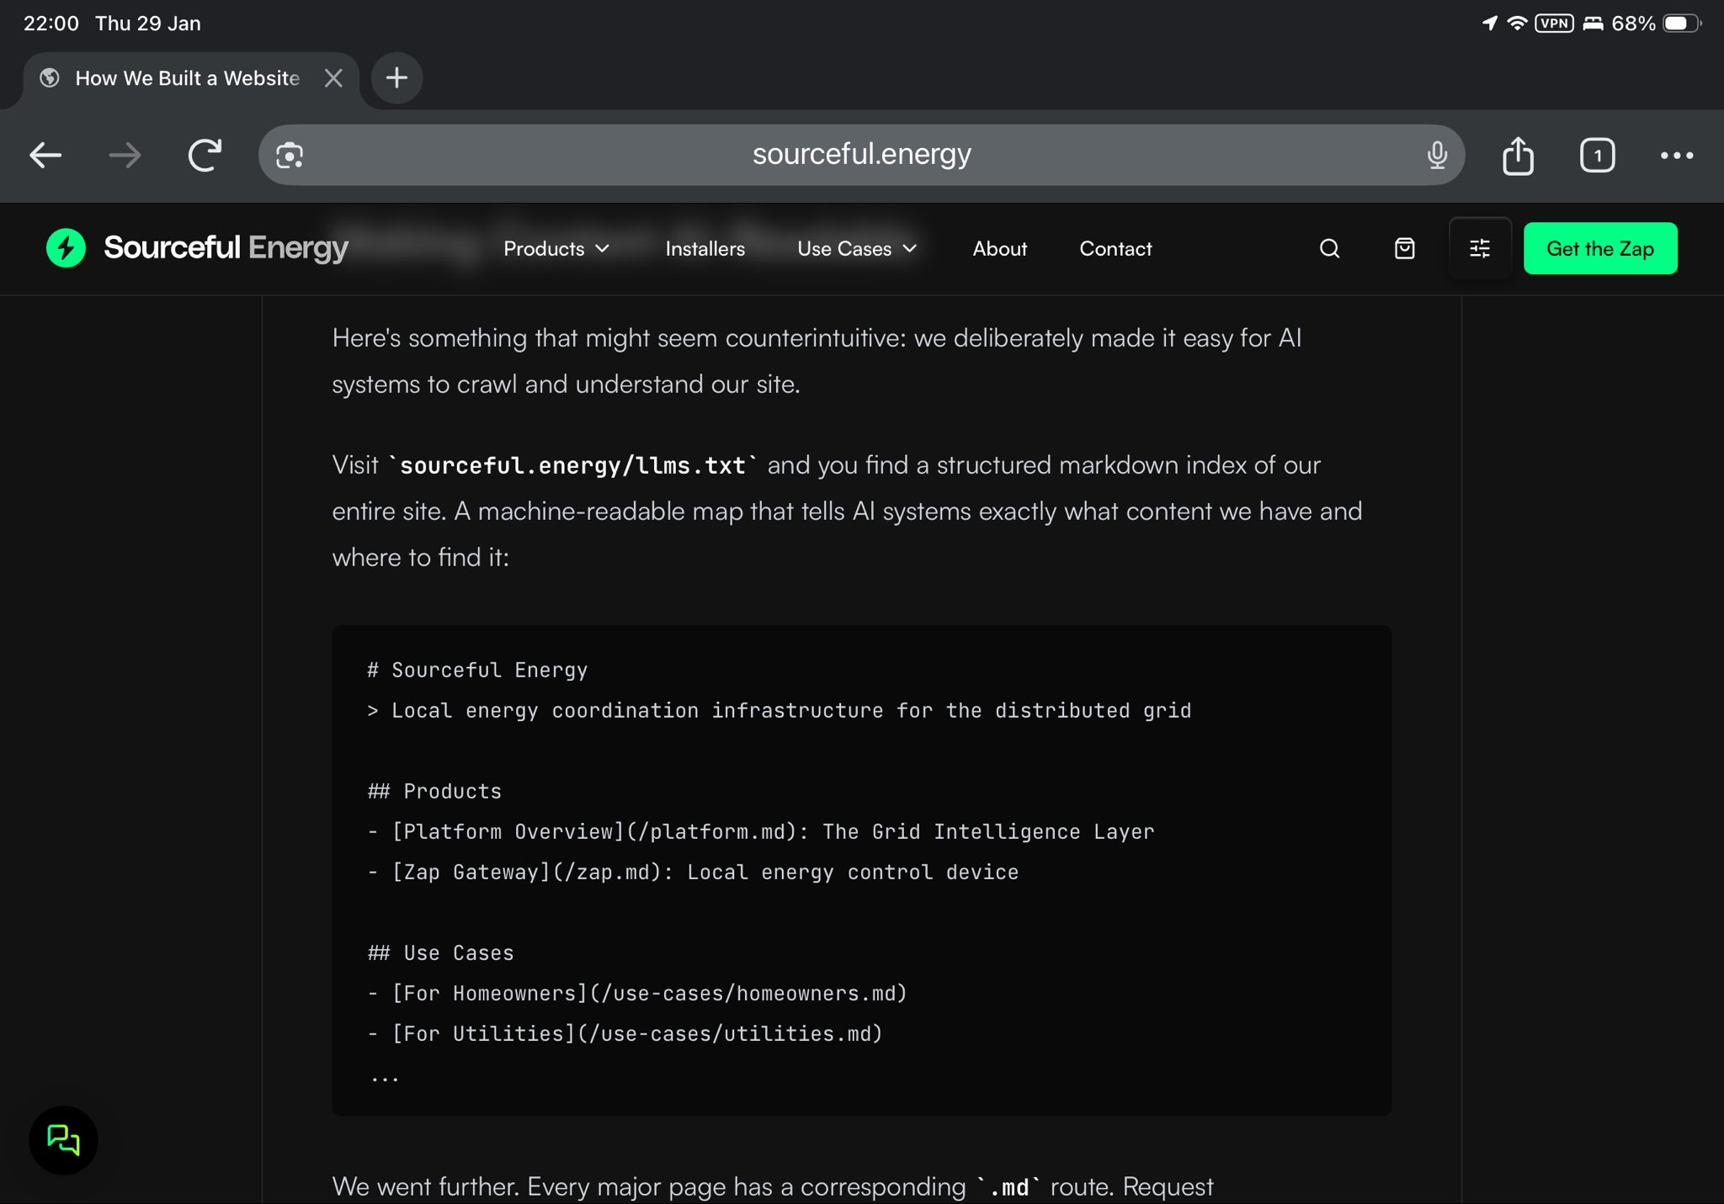
Task: Tap the sourceful.energy address bar
Action: point(860,155)
